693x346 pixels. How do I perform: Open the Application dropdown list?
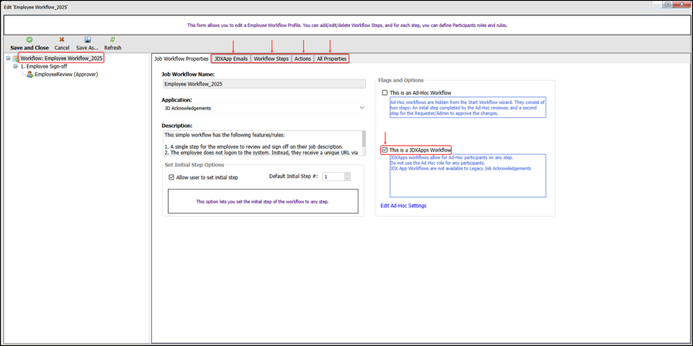tap(362, 109)
